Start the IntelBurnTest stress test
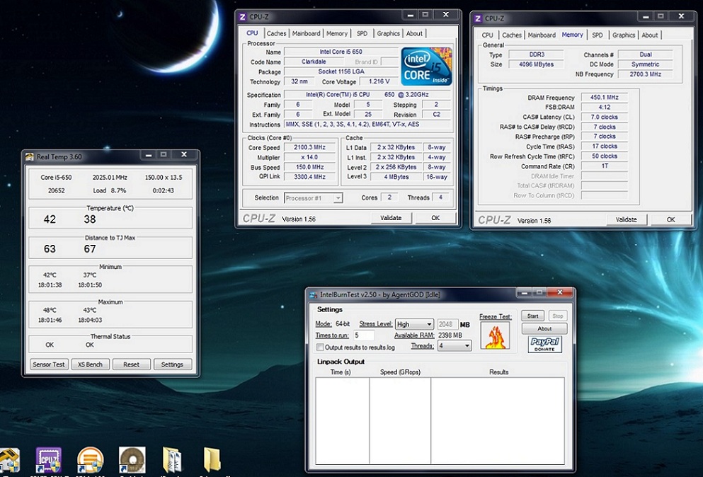The height and width of the screenshot is (477, 703). coord(532,316)
